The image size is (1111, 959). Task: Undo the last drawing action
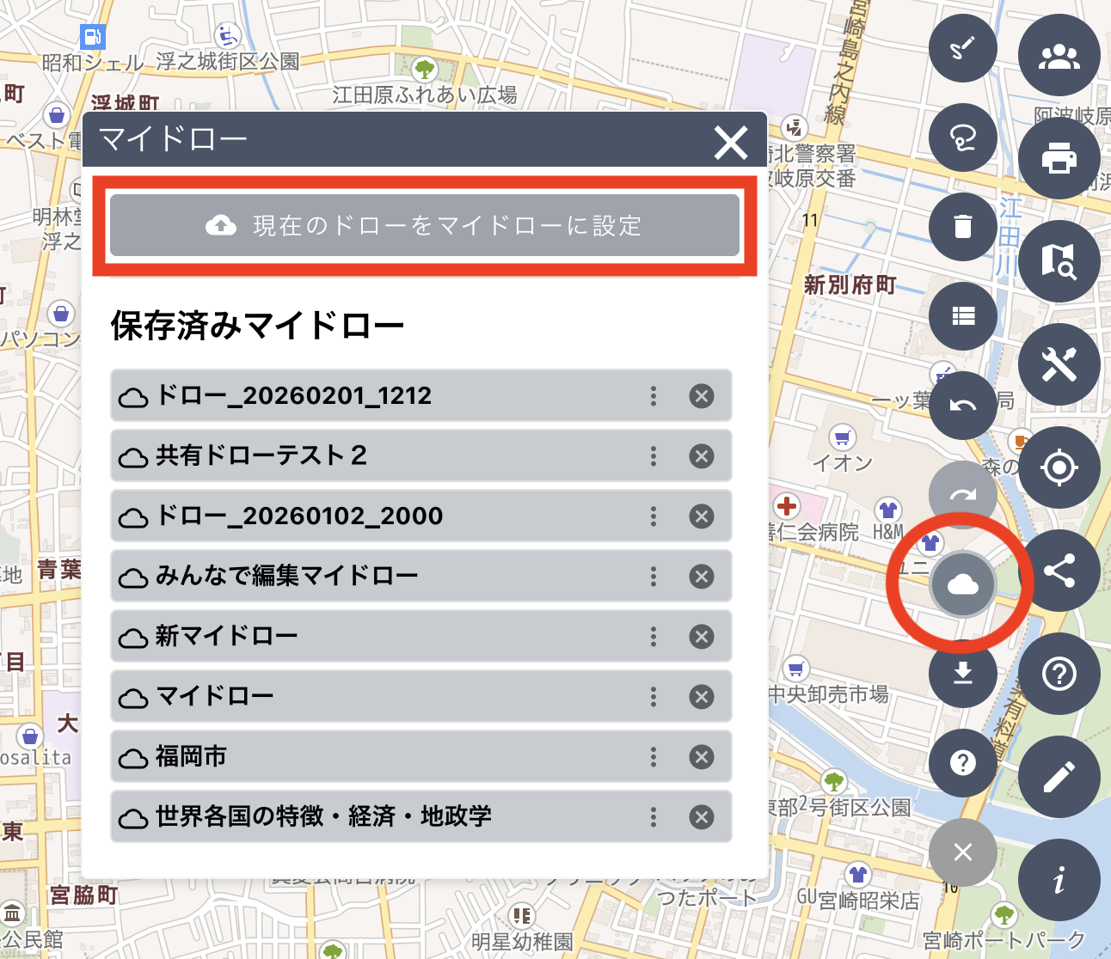[x=962, y=406]
